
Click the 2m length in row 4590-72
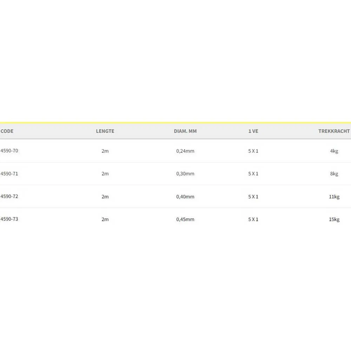tap(105, 197)
